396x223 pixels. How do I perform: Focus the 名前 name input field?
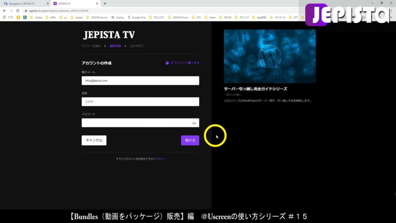[140, 102]
